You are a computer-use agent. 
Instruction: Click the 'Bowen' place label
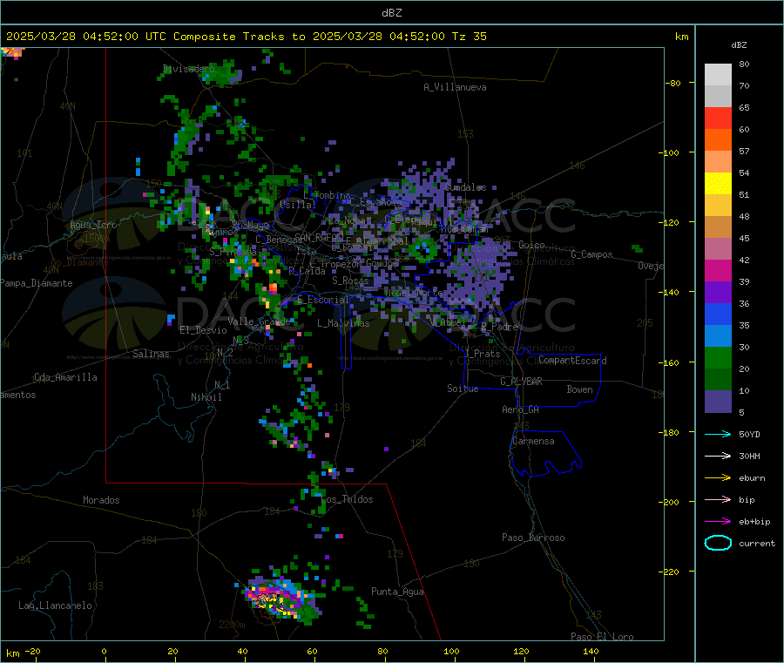point(579,389)
